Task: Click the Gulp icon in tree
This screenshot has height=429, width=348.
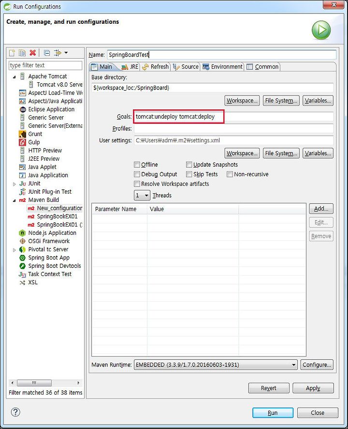Action: tap(22, 142)
